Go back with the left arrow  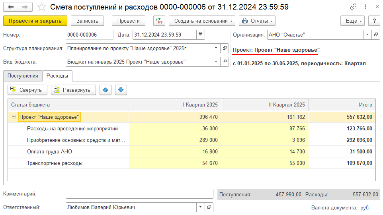(11, 7)
